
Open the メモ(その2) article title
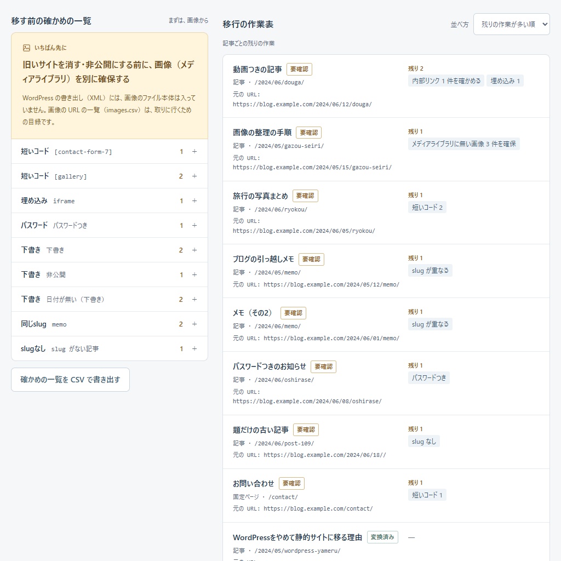(x=254, y=313)
